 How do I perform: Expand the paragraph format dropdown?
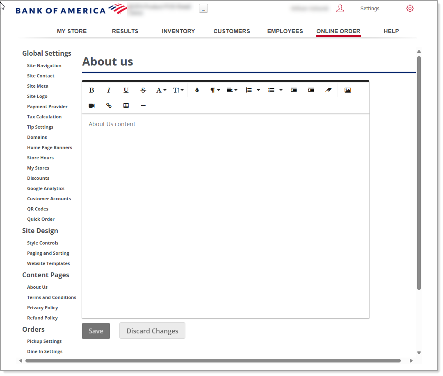click(215, 90)
